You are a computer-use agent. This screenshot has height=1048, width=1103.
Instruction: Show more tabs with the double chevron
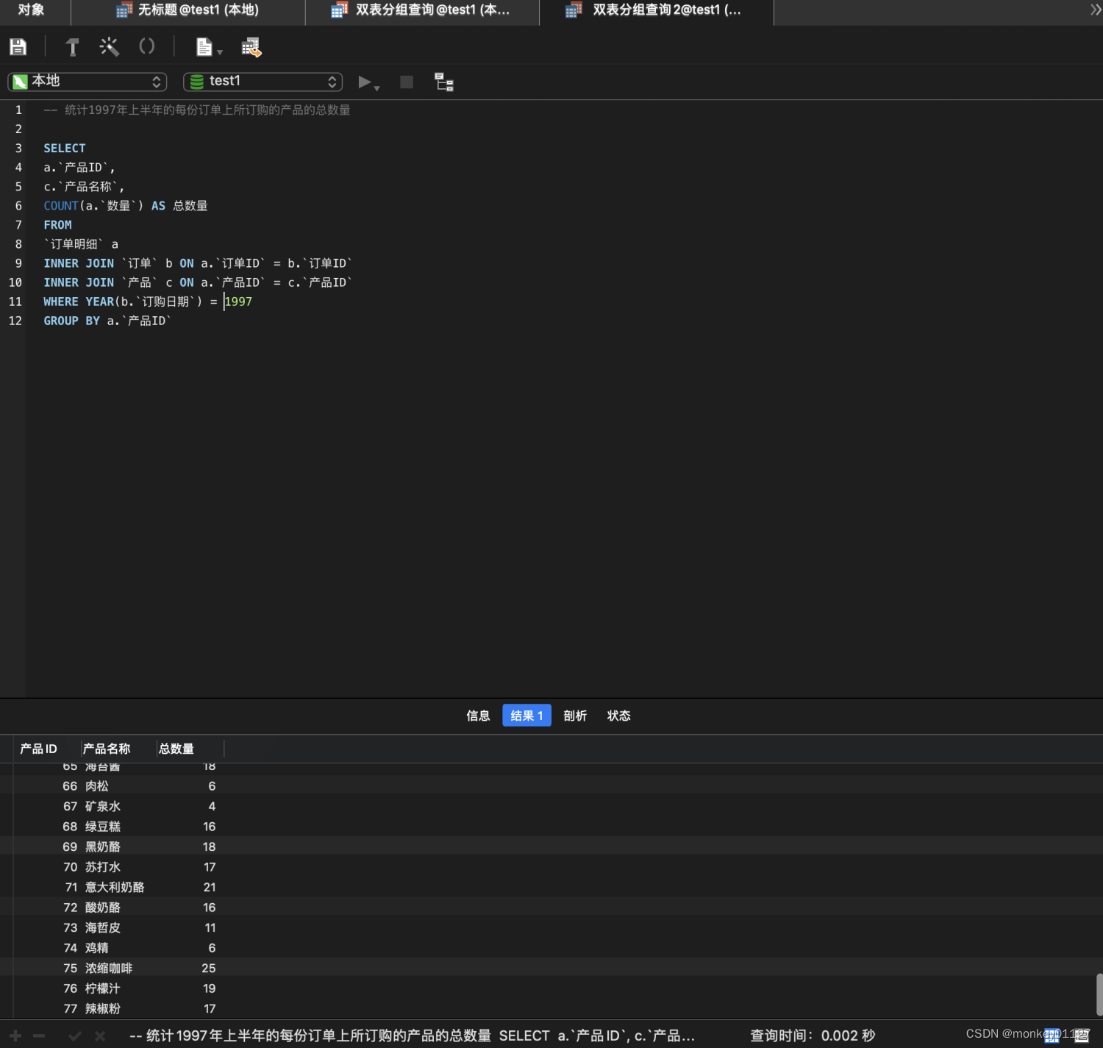click(x=1096, y=10)
